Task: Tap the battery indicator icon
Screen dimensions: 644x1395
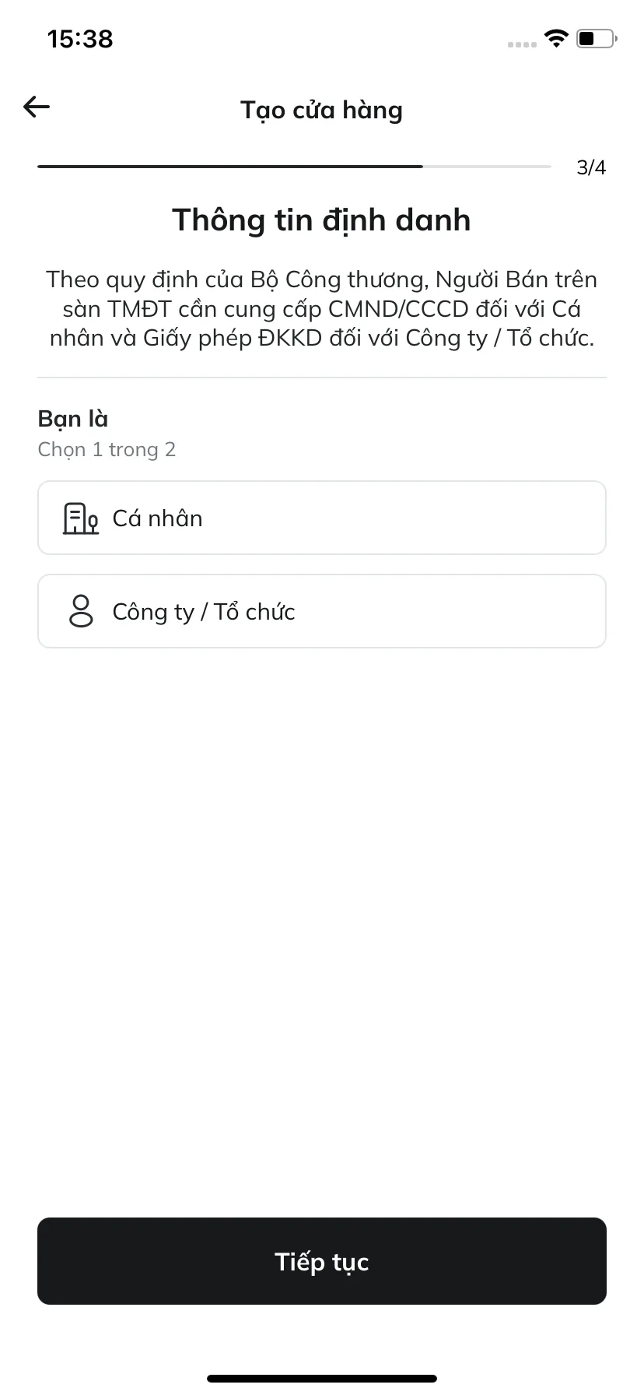Action: [x=597, y=38]
